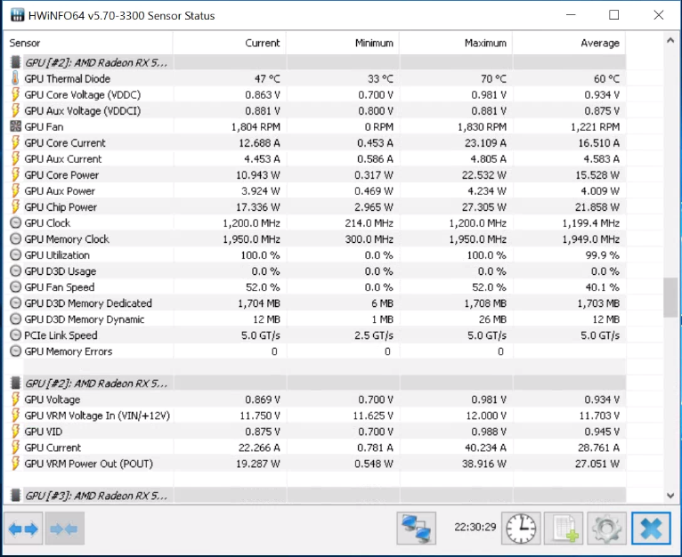This screenshot has width=682, height=557.
Task: Click the 214.0 MHz minimum GPU clock
Action: 369,223
